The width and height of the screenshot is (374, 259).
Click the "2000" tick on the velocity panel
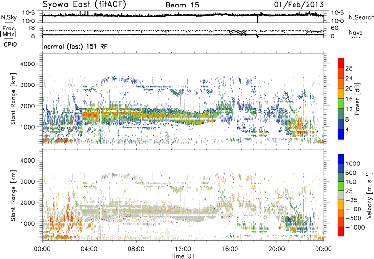(27, 202)
